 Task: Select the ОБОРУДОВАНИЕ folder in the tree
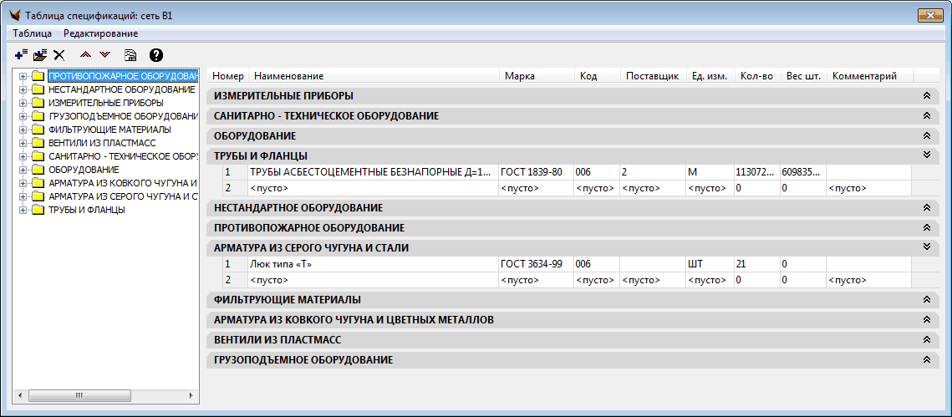click(x=84, y=170)
